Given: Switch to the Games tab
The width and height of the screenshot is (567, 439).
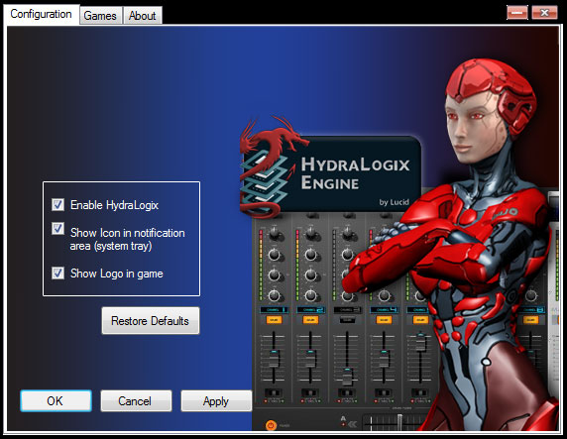Looking at the screenshot, I should tap(100, 16).
